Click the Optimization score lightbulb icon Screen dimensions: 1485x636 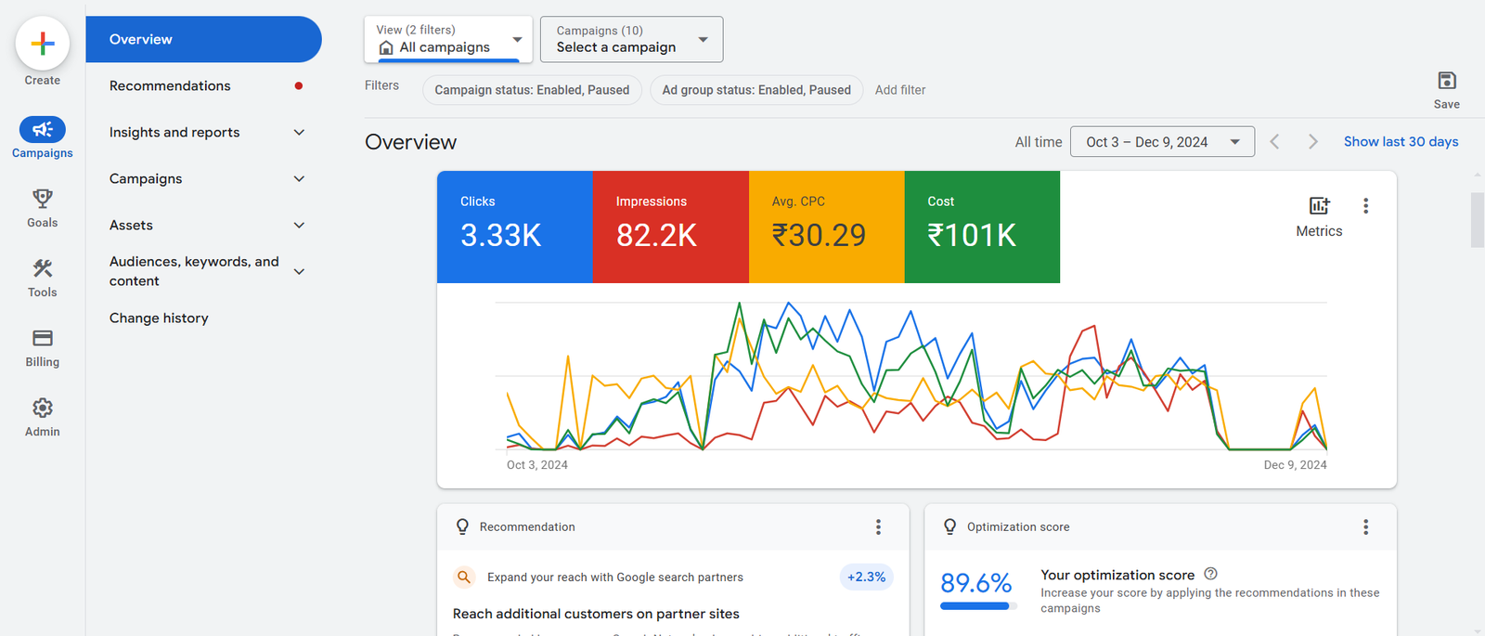click(x=949, y=526)
